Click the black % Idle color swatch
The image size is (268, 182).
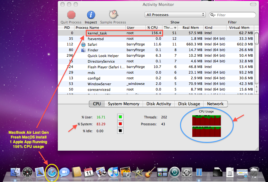point(120,131)
